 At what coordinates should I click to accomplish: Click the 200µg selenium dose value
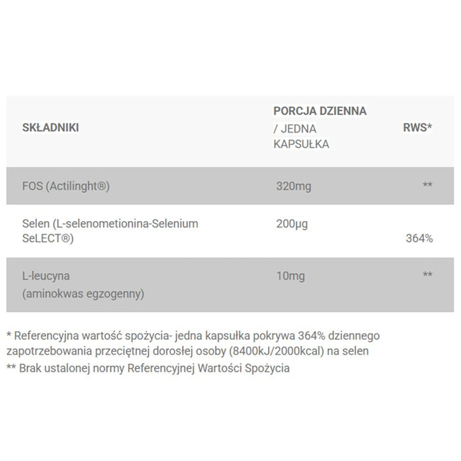point(294,223)
